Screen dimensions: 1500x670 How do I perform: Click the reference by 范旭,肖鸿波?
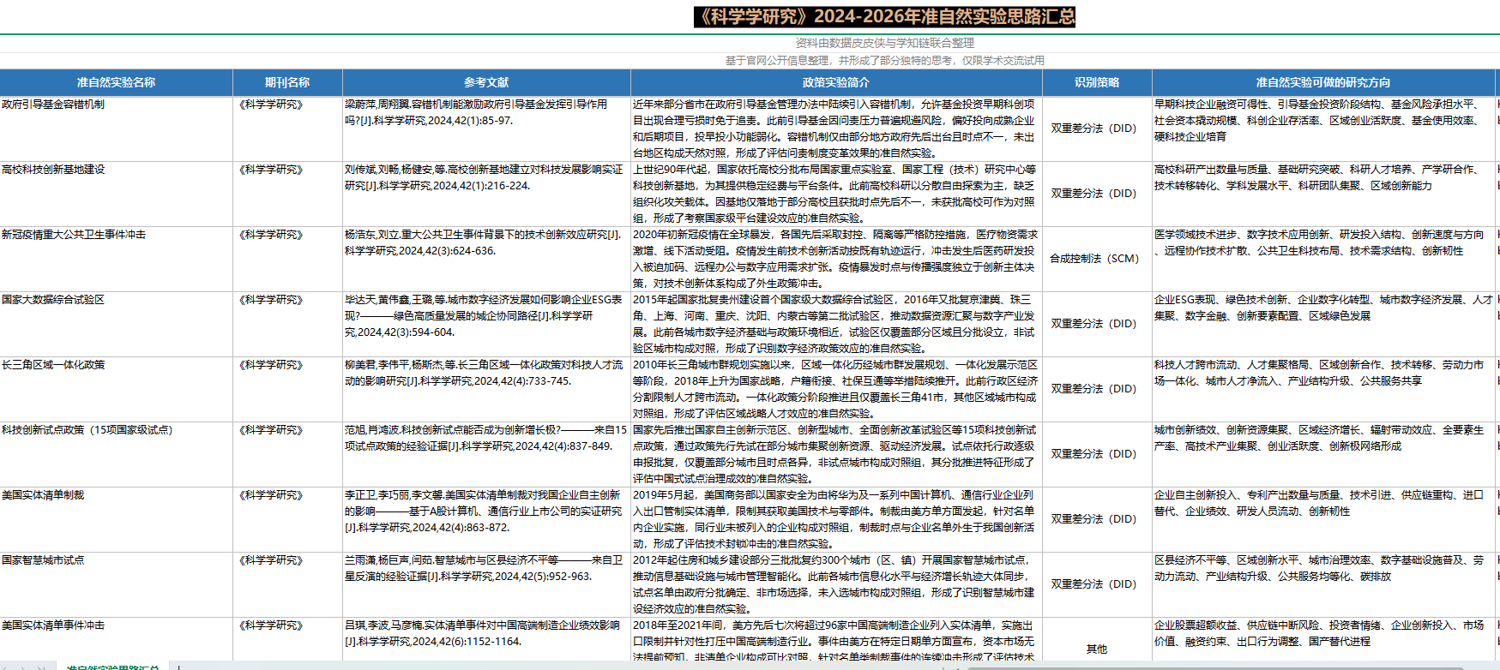[486, 454]
